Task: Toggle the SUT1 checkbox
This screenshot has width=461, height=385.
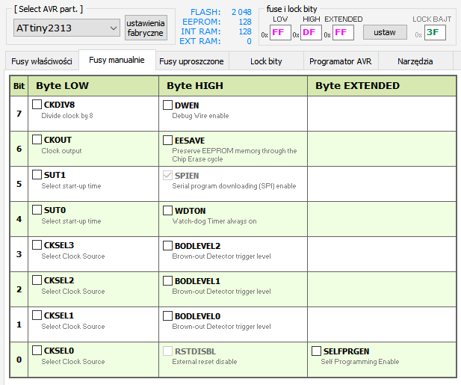Action: pyautogui.click(x=37, y=175)
